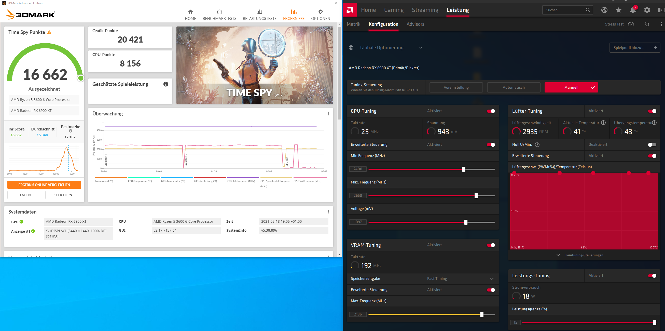This screenshot has height=331, width=665.
Task: Select the Automatisch tuning button
Action: pyautogui.click(x=514, y=87)
